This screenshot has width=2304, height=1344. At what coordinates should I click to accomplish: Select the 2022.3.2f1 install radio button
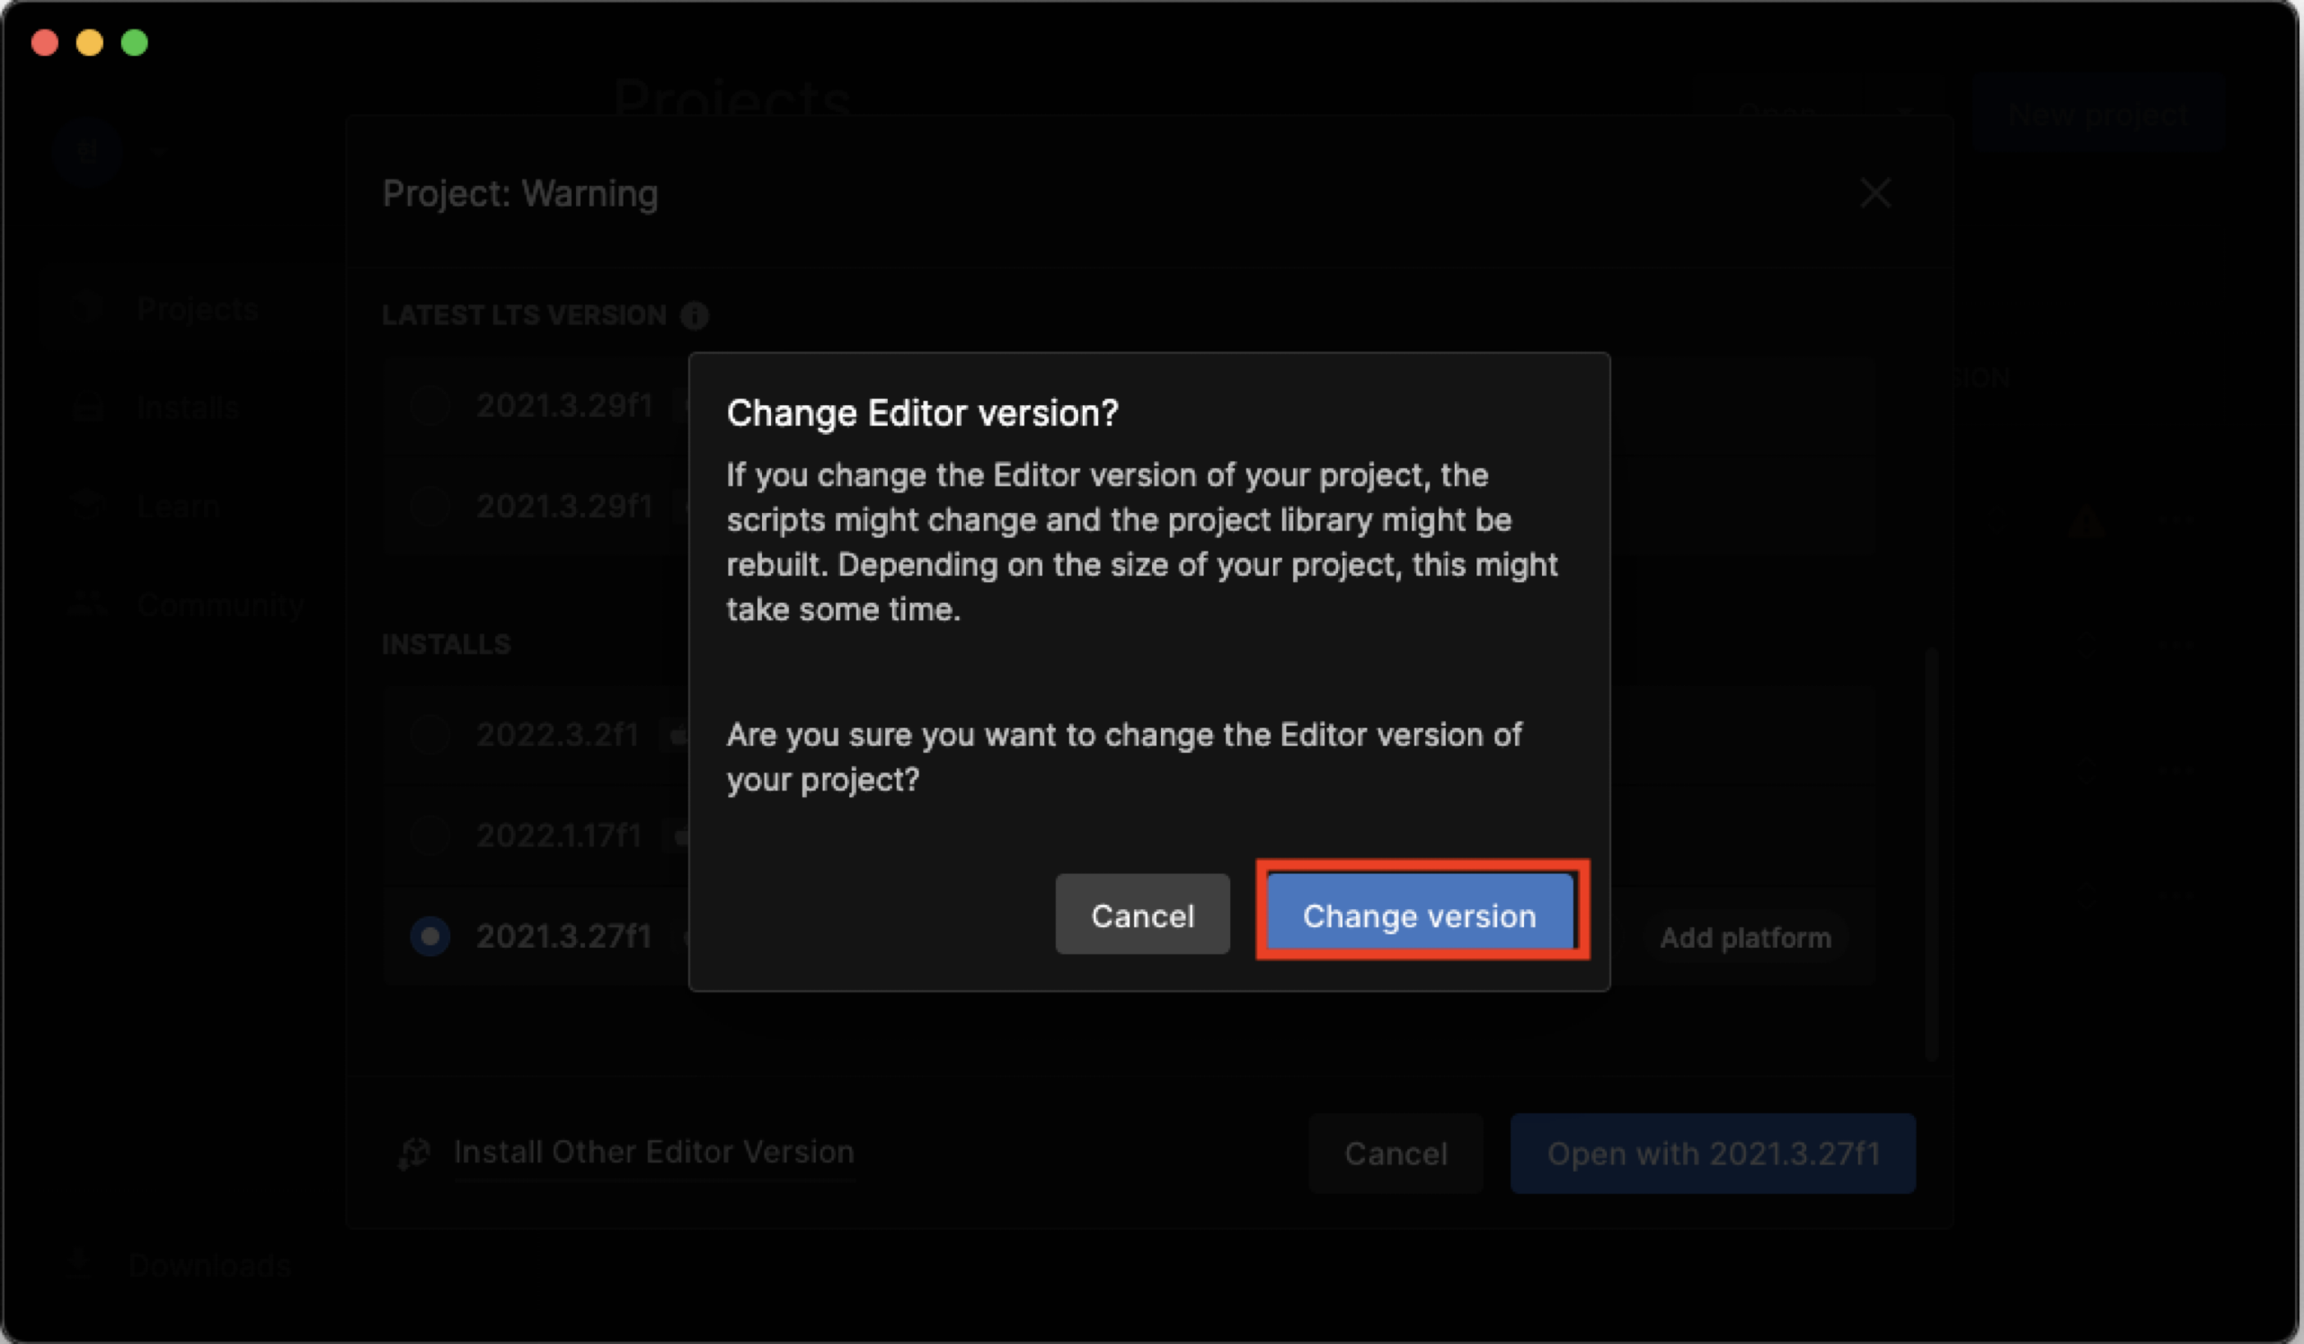pyautogui.click(x=430, y=734)
